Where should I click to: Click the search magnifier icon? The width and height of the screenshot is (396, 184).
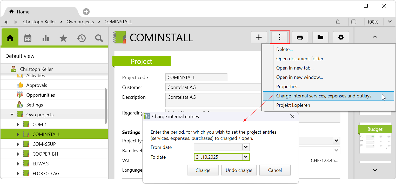tap(99, 38)
